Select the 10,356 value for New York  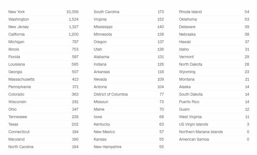(72, 12)
